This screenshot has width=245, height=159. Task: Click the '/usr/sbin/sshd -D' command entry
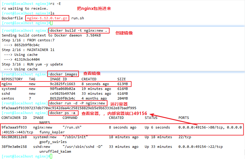[x=83, y=147]
